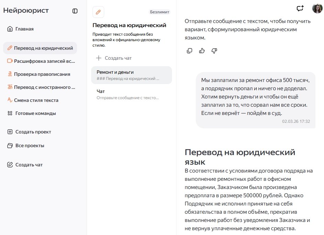Open Все проекты list
324x235 pixels.
pyautogui.click(x=26, y=145)
